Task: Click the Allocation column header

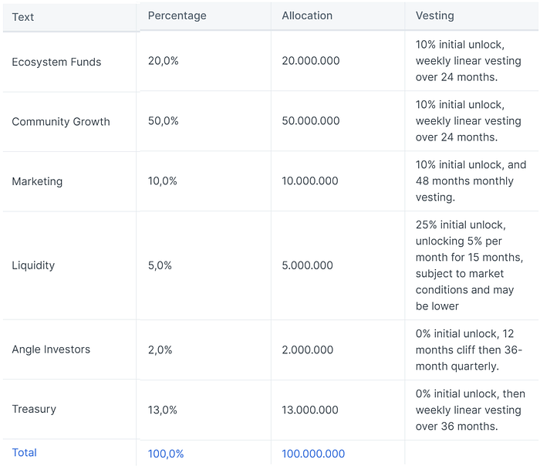Action: pyautogui.click(x=307, y=15)
